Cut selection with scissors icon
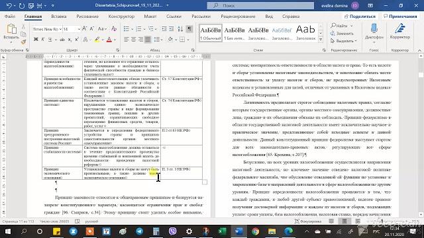 (23, 26)
